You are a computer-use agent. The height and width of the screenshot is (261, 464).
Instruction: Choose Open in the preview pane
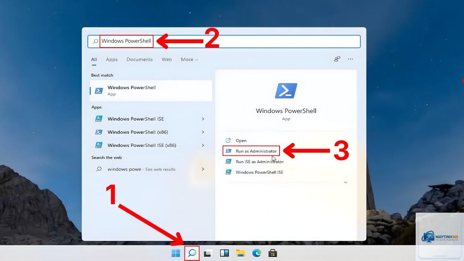tap(241, 140)
